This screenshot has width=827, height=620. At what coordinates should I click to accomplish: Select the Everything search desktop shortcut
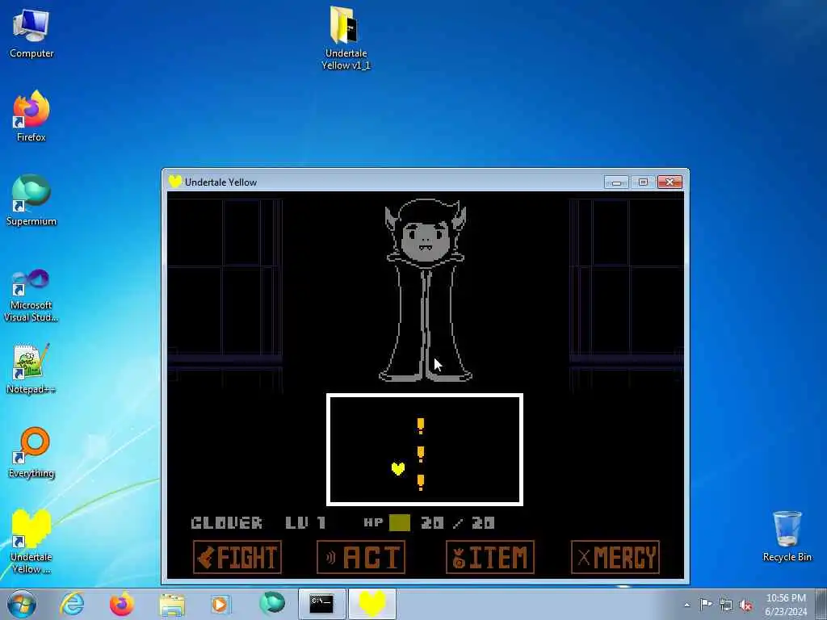[31, 452]
